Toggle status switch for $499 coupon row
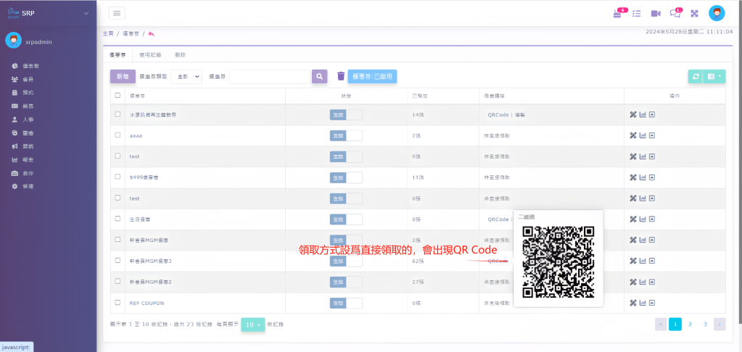742x352 pixels. tap(346, 177)
